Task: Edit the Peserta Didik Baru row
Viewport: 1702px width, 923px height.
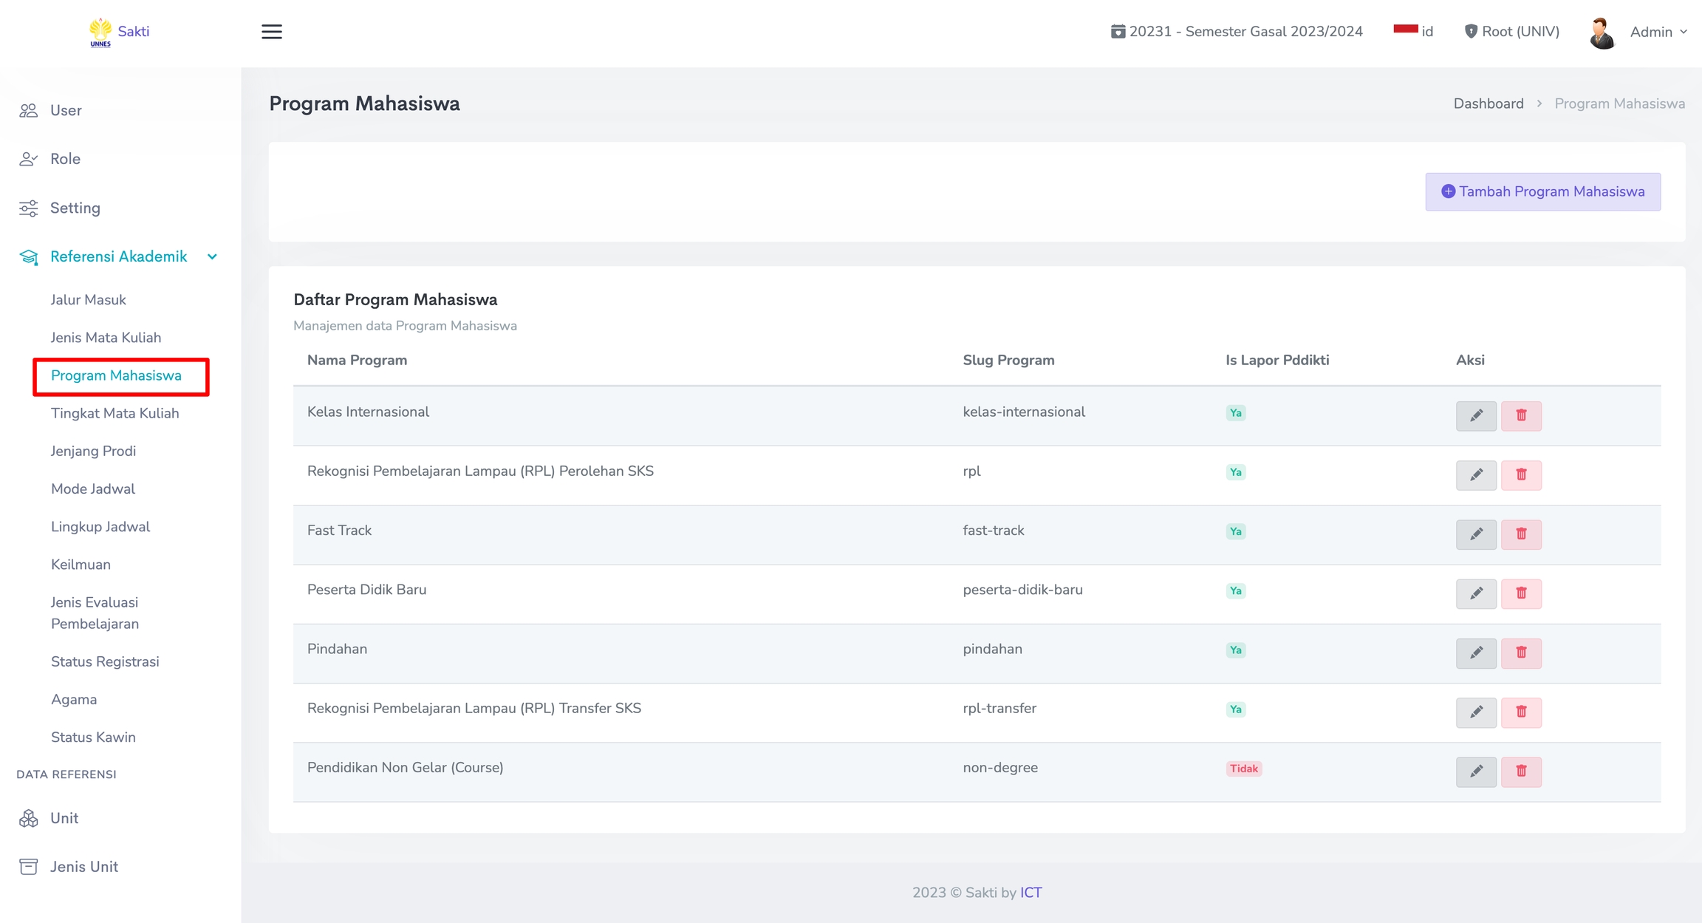Action: (x=1475, y=593)
